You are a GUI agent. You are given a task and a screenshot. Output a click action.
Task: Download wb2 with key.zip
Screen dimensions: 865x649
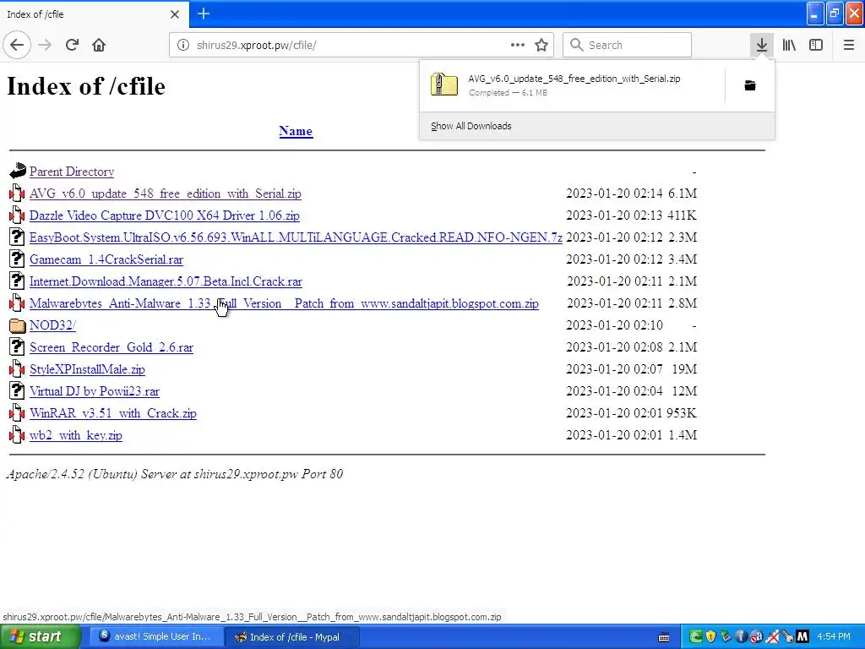(76, 435)
